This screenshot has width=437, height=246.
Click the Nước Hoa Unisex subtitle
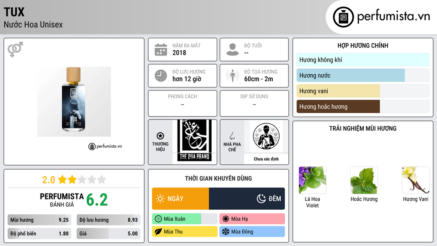click(33, 24)
